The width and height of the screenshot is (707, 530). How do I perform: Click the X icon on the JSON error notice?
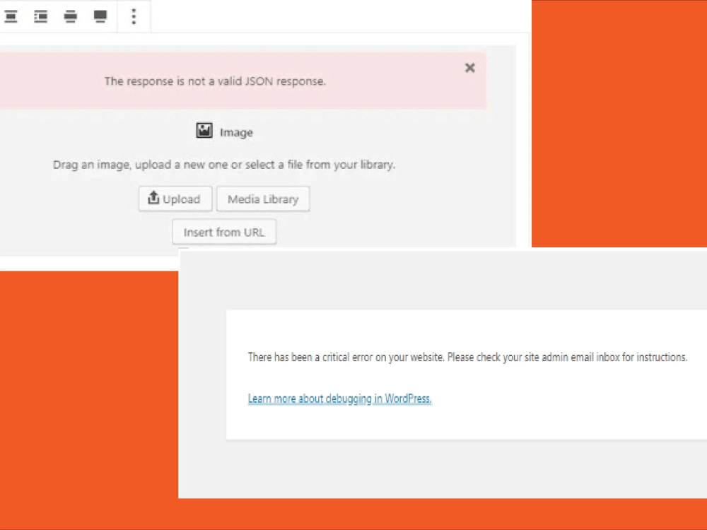(469, 68)
